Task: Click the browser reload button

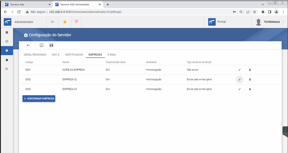Action: pos(19,12)
